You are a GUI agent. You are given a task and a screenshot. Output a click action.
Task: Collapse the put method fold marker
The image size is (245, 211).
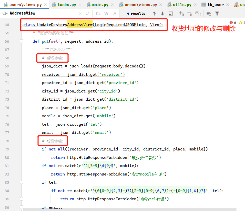(x=22, y=41)
